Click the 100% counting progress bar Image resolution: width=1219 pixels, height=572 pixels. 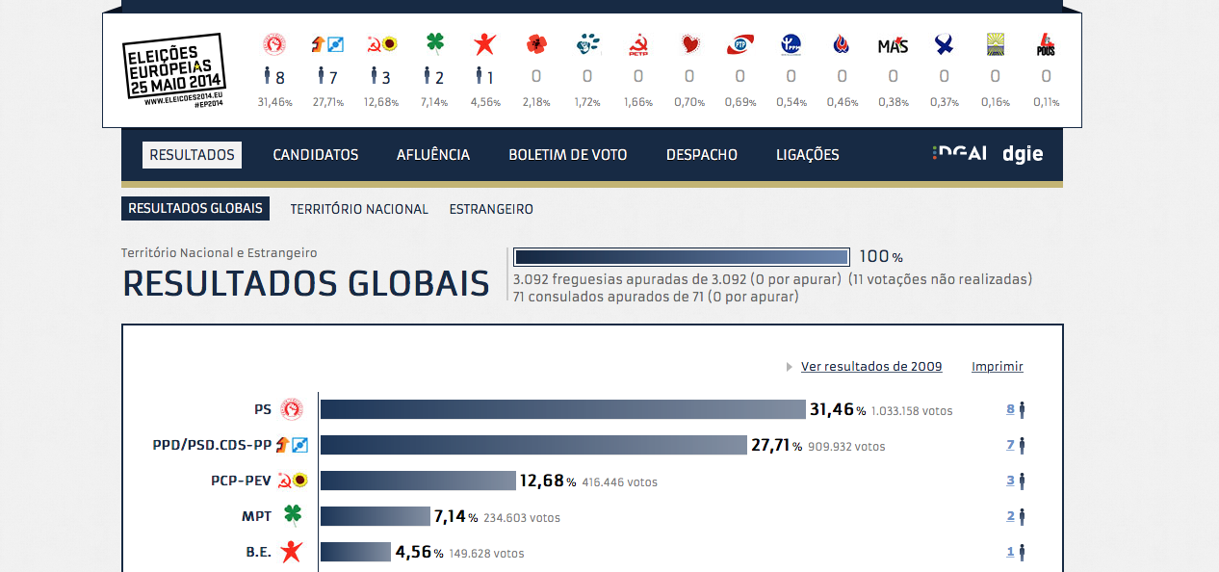coord(681,257)
